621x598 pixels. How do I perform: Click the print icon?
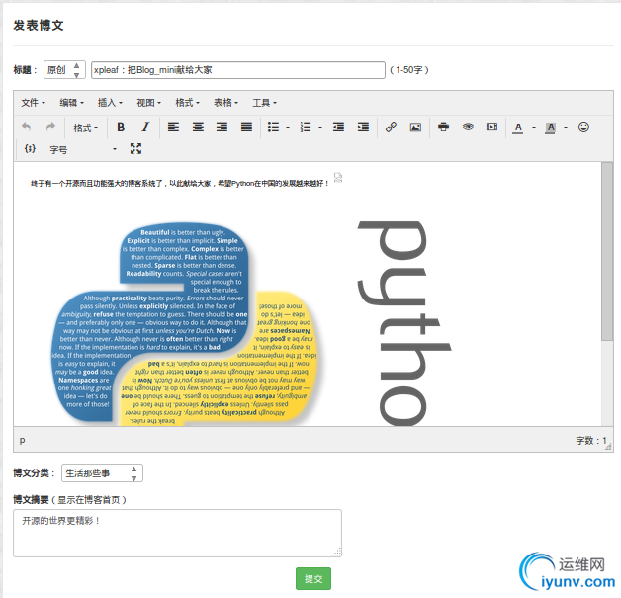pyautogui.click(x=444, y=128)
